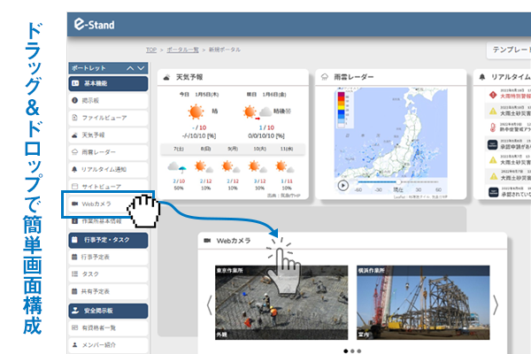
Task: Expand the 行事予定・タスク section header
Action: point(107,239)
